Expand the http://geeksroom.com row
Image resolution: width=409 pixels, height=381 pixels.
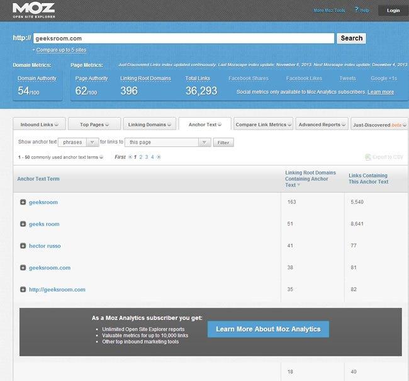pyautogui.click(x=23, y=290)
